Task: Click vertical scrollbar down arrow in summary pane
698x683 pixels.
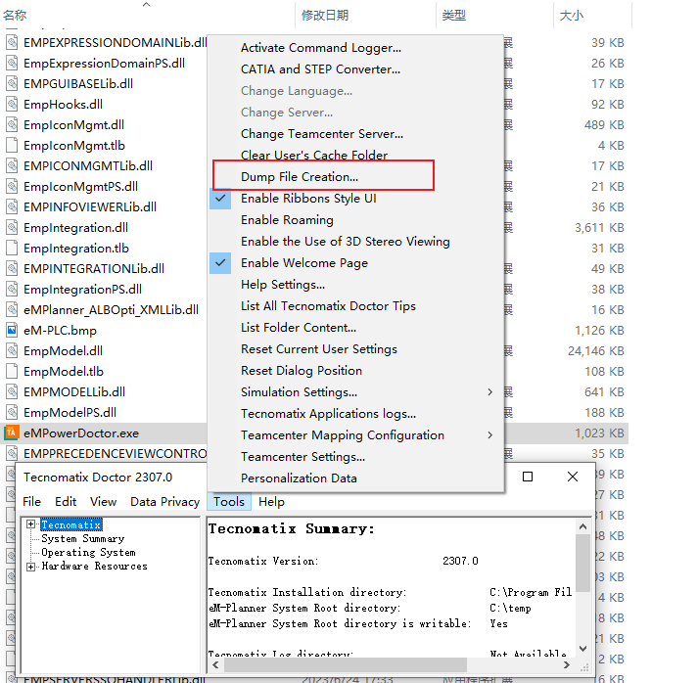Action: pyautogui.click(x=582, y=649)
